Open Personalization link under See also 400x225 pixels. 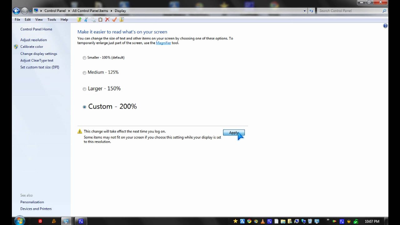click(x=32, y=202)
